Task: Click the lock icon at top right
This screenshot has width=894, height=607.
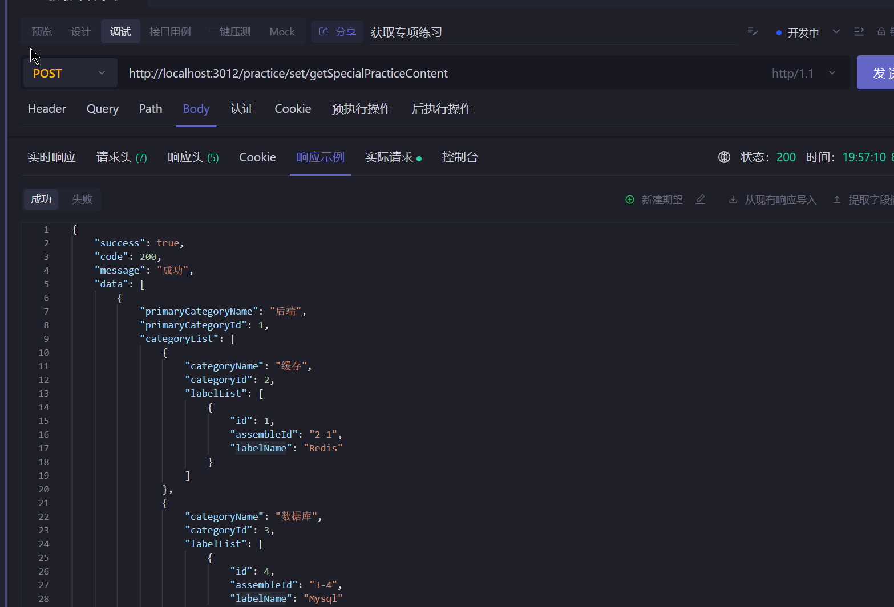Action: [x=881, y=32]
